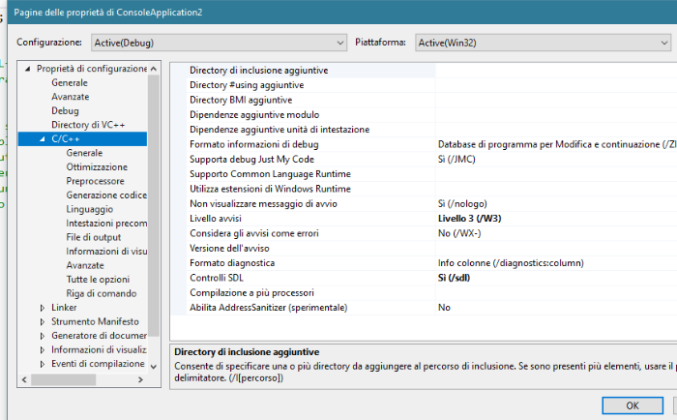The height and width of the screenshot is (420, 677).
Task: Click Considera gli avvisi come errori
Action: 253,233
